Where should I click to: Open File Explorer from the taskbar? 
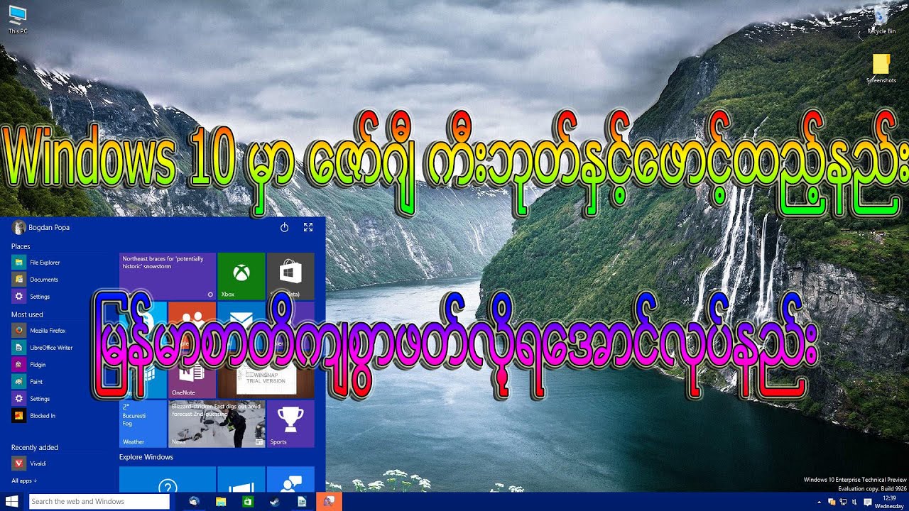click(221, 501)
